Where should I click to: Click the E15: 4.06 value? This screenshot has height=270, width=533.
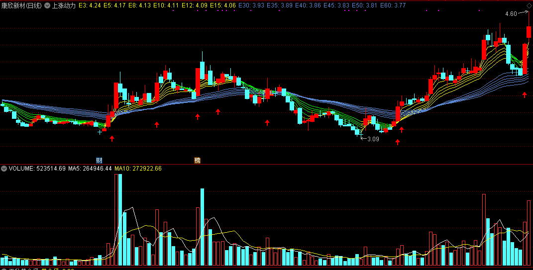pyautogui.click(x=222, y=6)
